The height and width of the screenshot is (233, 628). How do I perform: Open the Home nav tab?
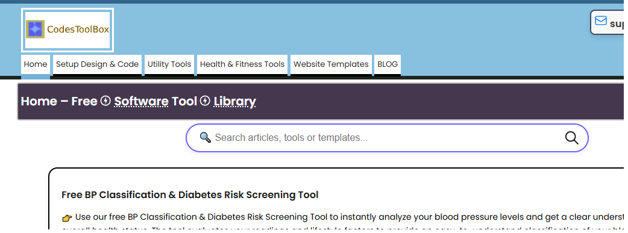coord(35,64)
